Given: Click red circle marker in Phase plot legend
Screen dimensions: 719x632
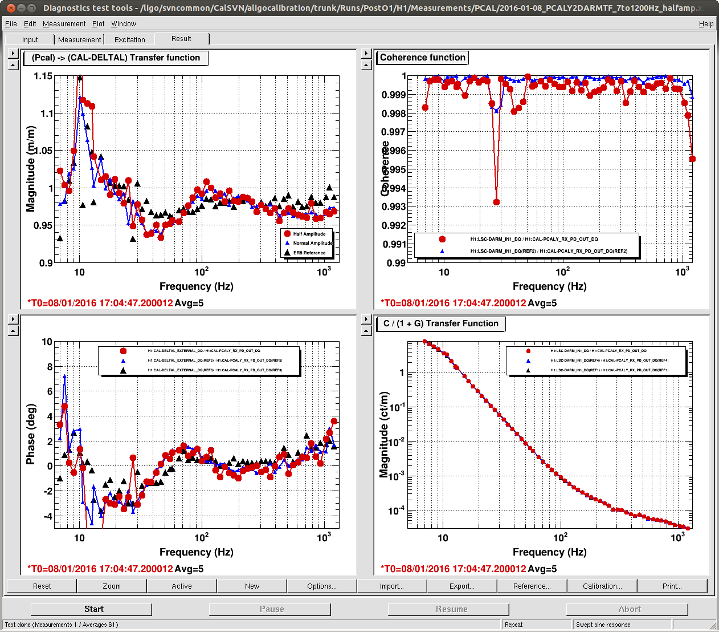Looking at the screenshot, I should point(123,351).
